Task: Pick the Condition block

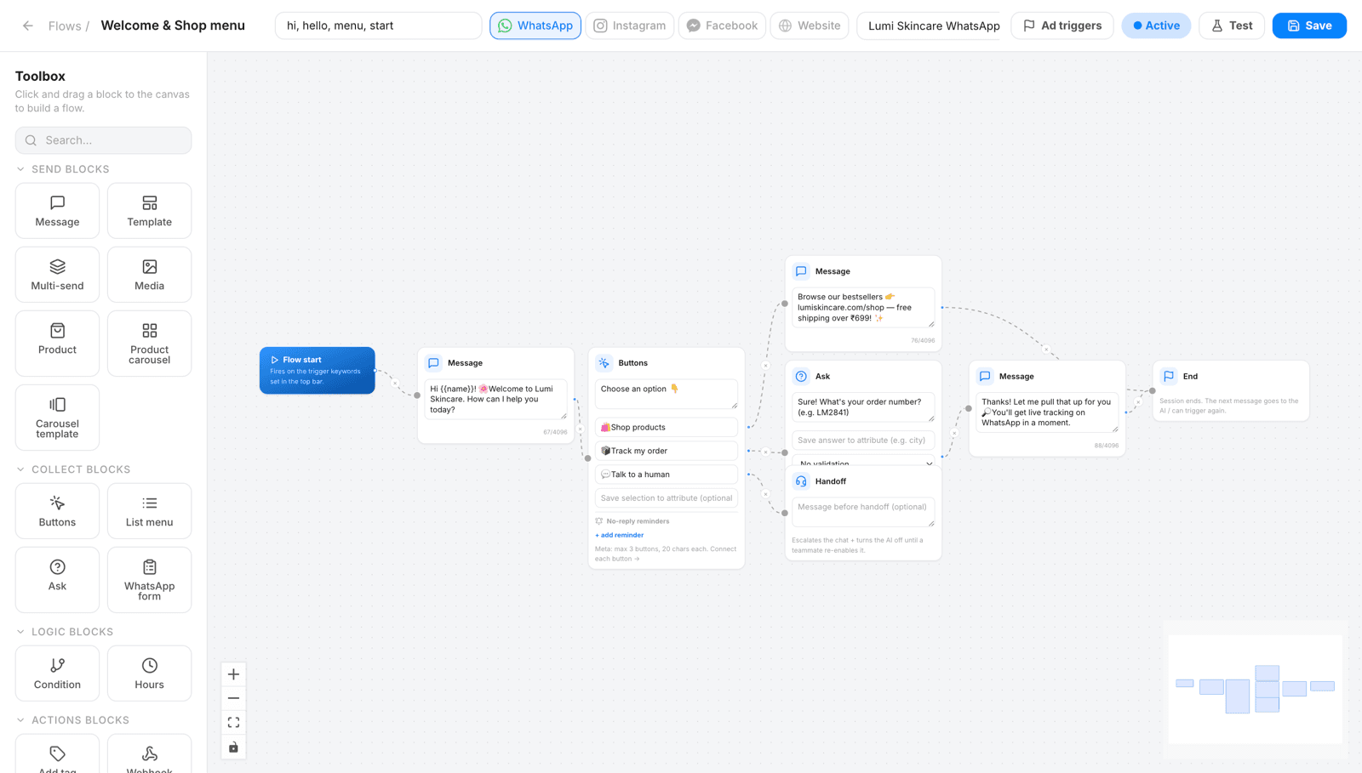Action: click(x=57, y=674)
